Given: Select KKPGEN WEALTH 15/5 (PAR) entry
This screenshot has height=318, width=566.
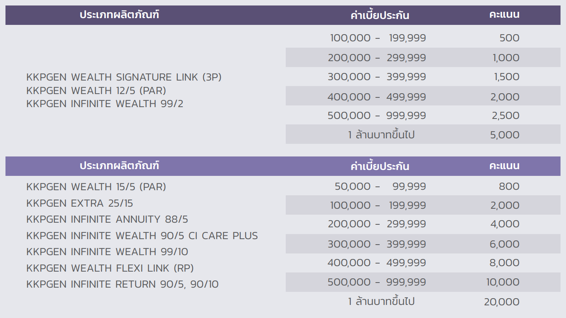Looking at the screenshot, I should [x=96, y=187].
